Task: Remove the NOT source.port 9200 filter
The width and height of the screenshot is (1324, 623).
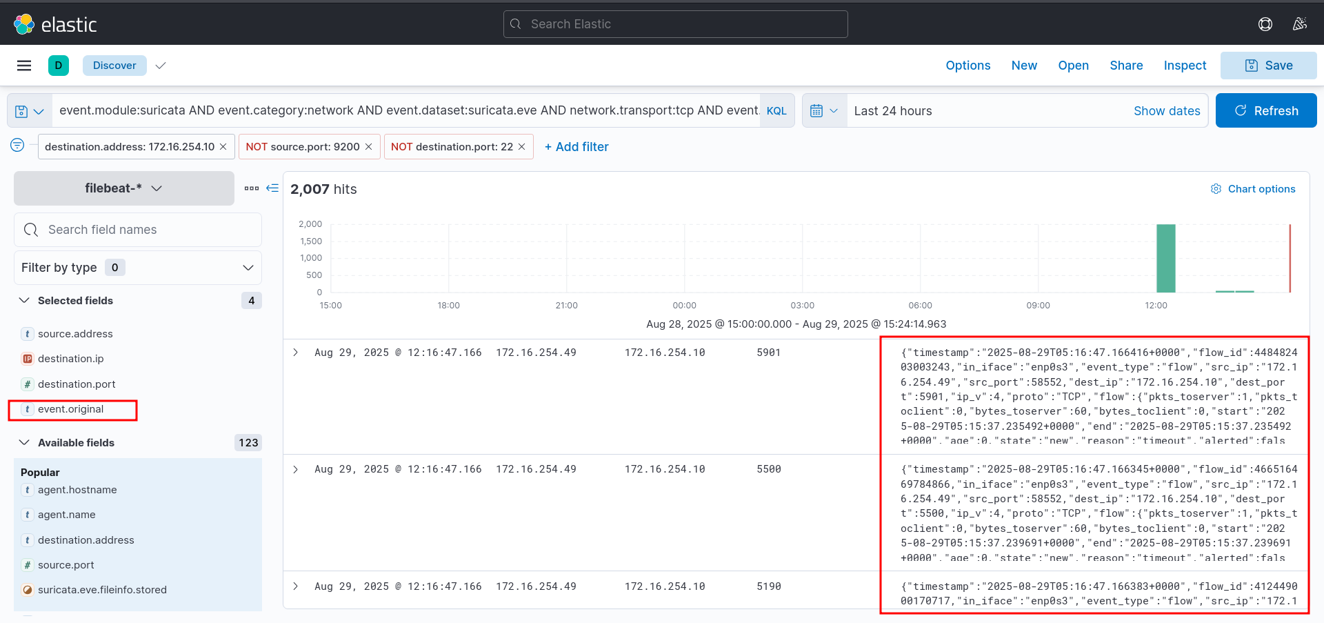Action: click(368, 147)
